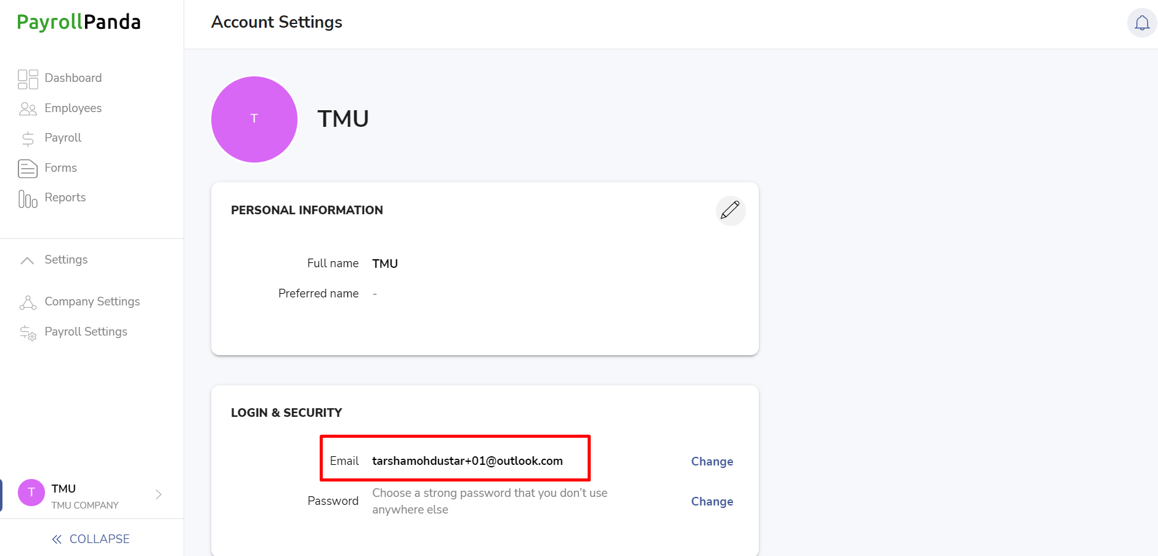Click the Payroll dollar icon

(28, 139)
